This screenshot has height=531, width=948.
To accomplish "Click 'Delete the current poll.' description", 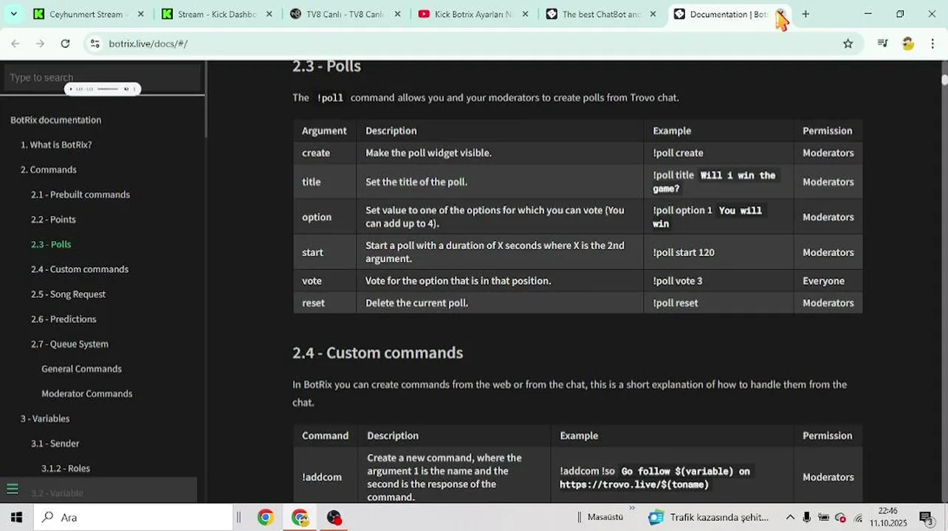I will (416, 303).
